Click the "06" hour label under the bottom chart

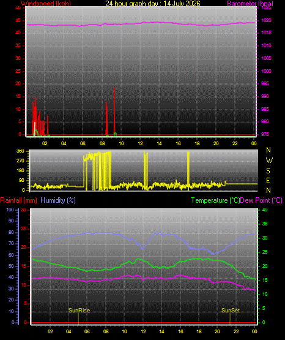tap(87, 331)
